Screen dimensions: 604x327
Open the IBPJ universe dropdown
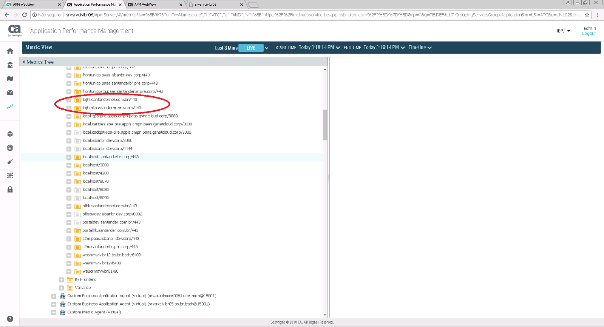click(x=563, y=31)
